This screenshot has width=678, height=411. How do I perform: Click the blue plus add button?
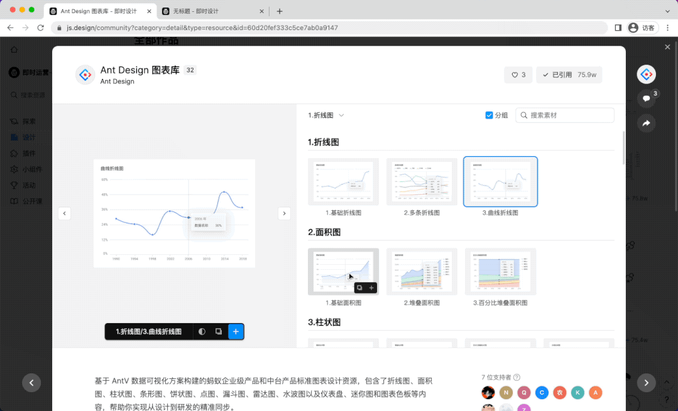[x=236, y=331]
